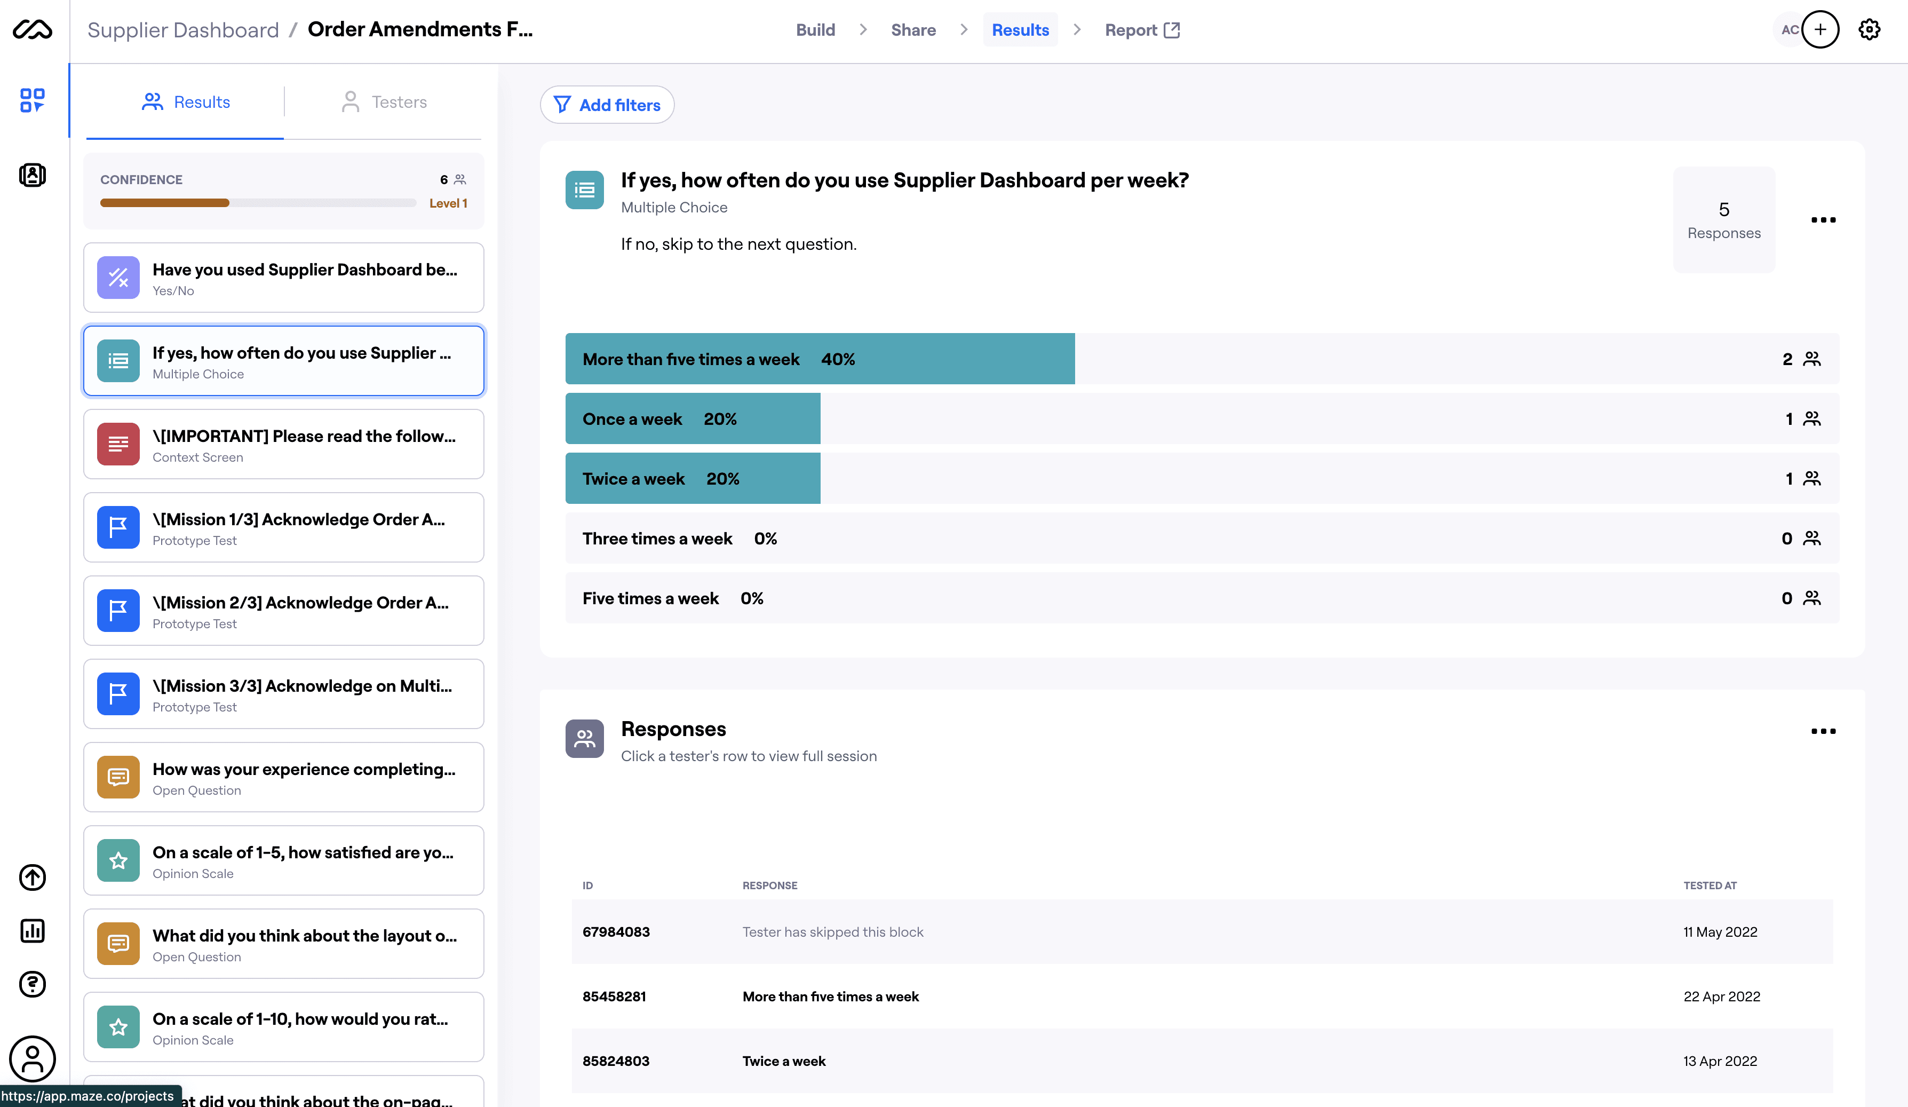Viewport: 1908px width, 1107px height.
Task: Click the Report external link icon
Action: (1172, 29)
